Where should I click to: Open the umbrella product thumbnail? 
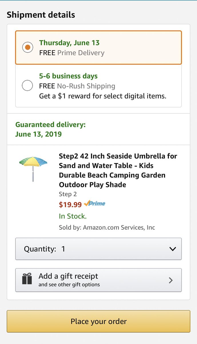click(33, 168)
